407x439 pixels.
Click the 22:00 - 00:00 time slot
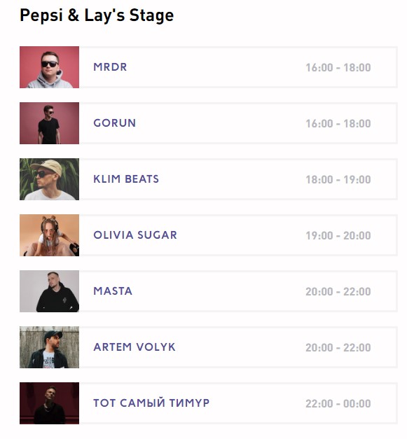338,403
